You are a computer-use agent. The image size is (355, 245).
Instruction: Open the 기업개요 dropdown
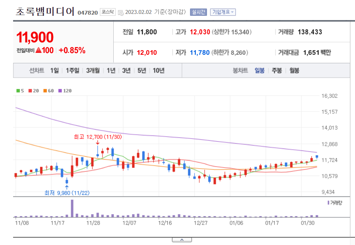coord(223,12)
